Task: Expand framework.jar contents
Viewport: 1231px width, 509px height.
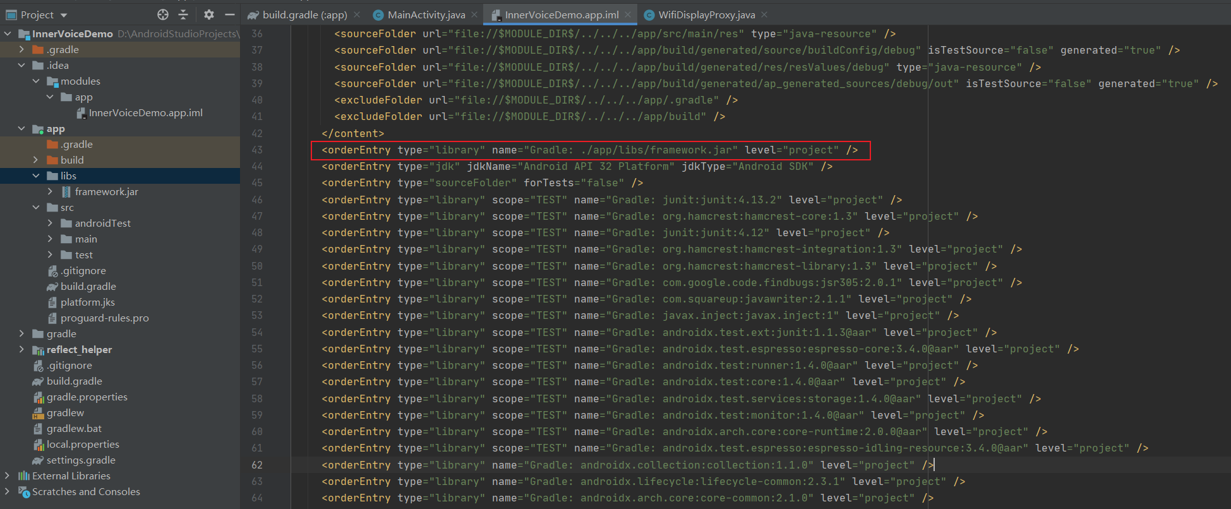Action: click(50, 191)
